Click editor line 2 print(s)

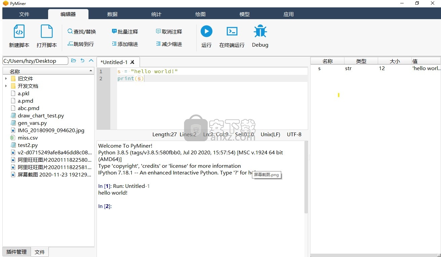click(131, 79)
